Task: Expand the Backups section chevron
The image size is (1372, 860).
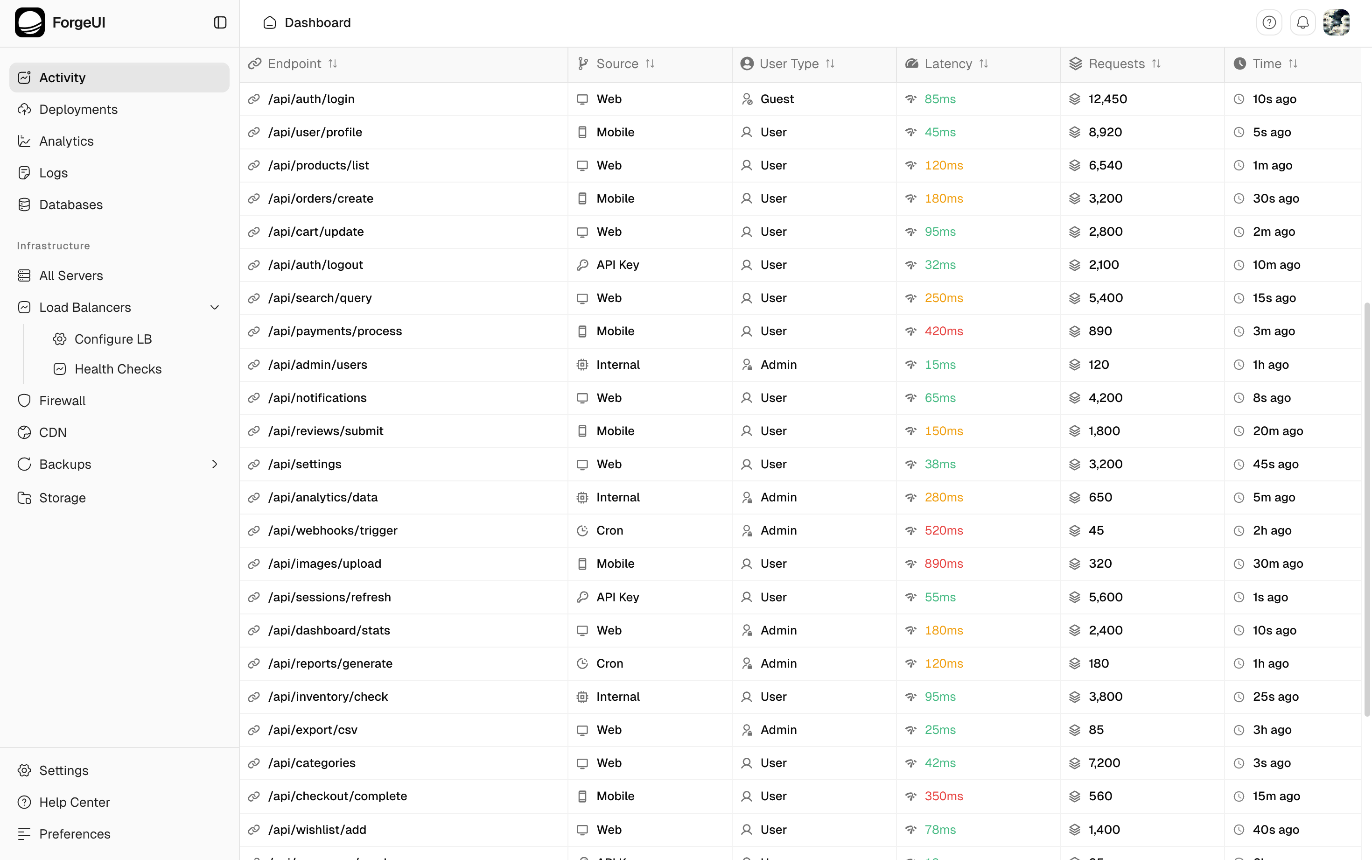Action: pos(214,464)
